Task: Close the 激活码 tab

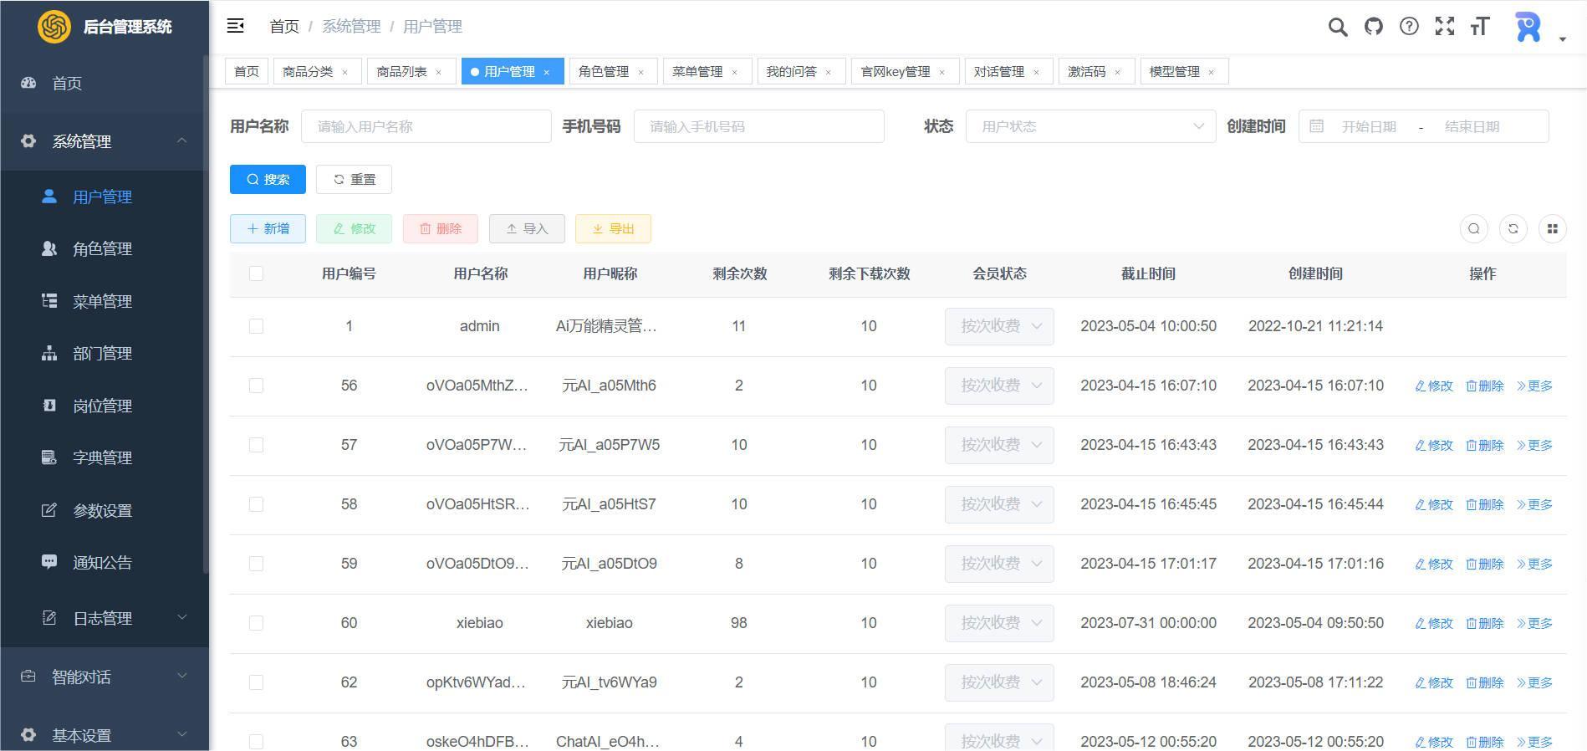Action: [x=1117, y=72]
